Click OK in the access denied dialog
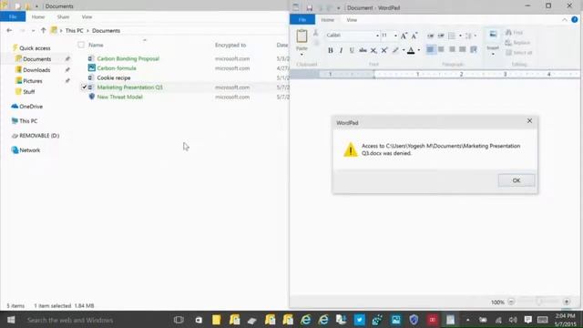 coord(517,180)
